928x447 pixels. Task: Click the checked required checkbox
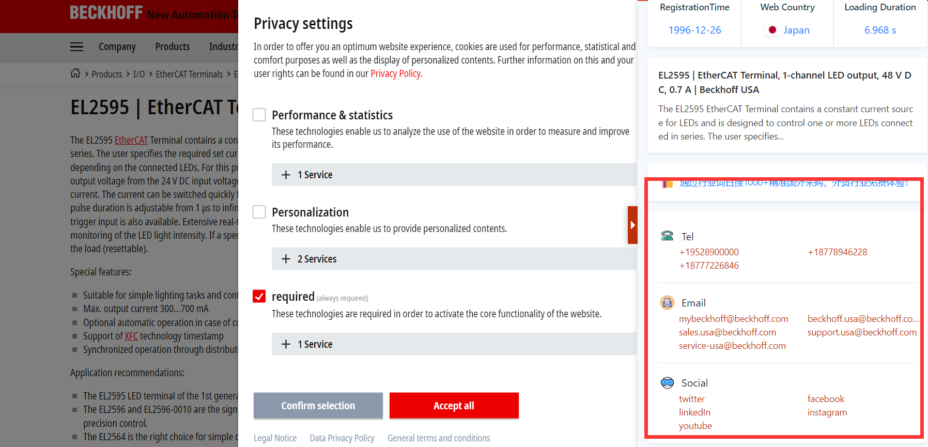(259, 296)
